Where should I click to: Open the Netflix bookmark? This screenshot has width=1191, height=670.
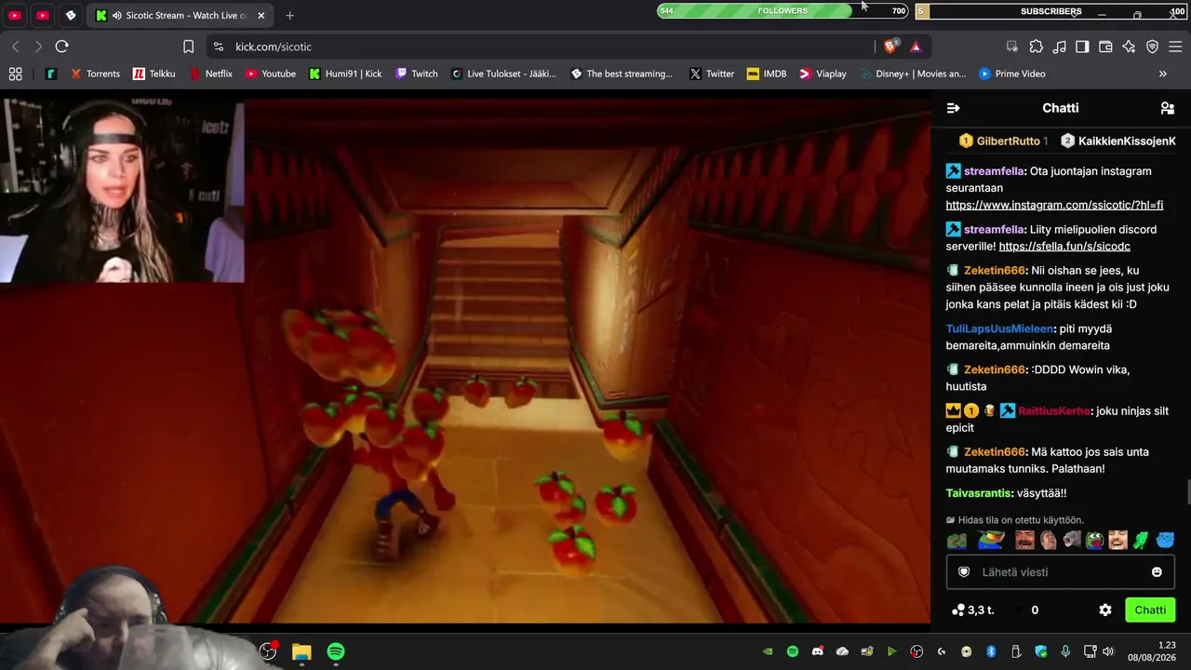coord(210,74)
